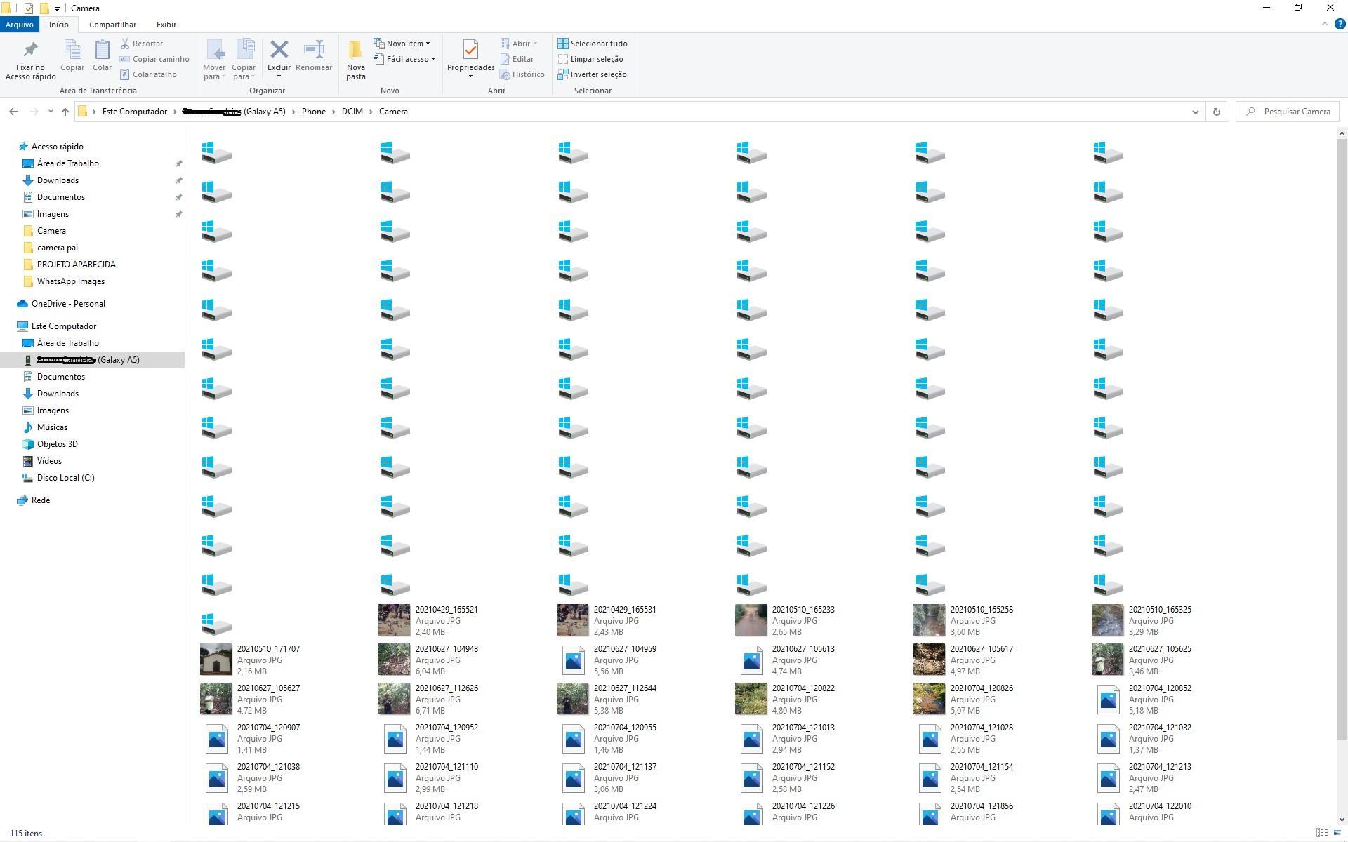Expand address bar history dropdown
The height and width of the screenshot is (842, 1348).
coord(1196,112)
